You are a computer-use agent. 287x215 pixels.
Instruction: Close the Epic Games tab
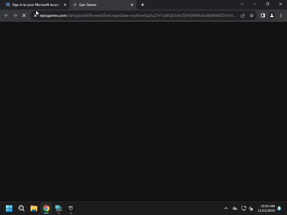132,5
